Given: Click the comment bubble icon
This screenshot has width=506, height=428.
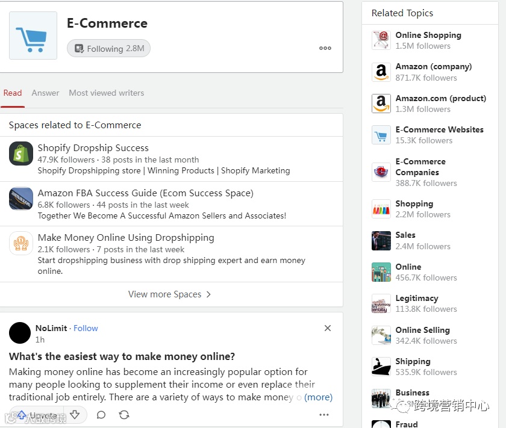Looking at the screenshot, I should pos(101,415).
